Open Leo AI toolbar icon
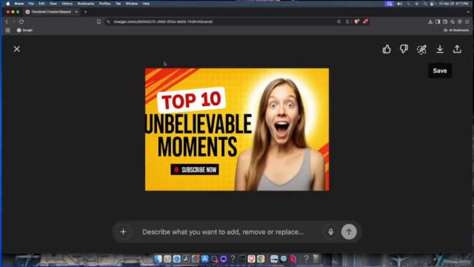The image size is (474, 267). pos(453,22)
